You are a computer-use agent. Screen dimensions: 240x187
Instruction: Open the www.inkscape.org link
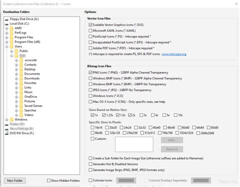point(174,54)
